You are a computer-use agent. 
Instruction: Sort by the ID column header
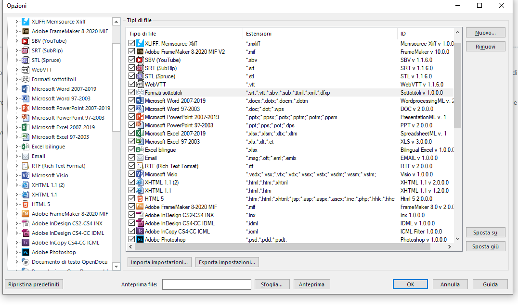pos(426,34)
